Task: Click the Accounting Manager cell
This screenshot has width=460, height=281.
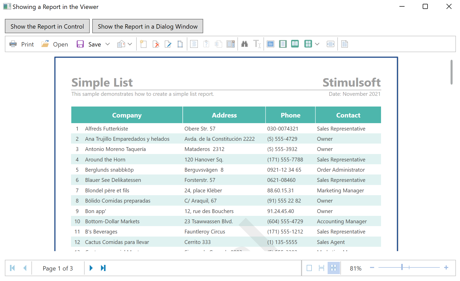Action: pyautogui.click(x=342, y=221)
